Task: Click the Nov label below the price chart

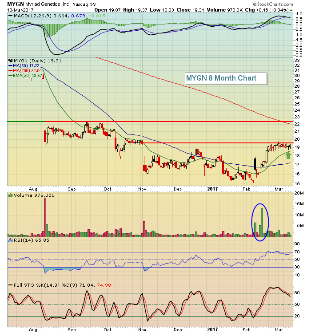Action: [142, 189]
